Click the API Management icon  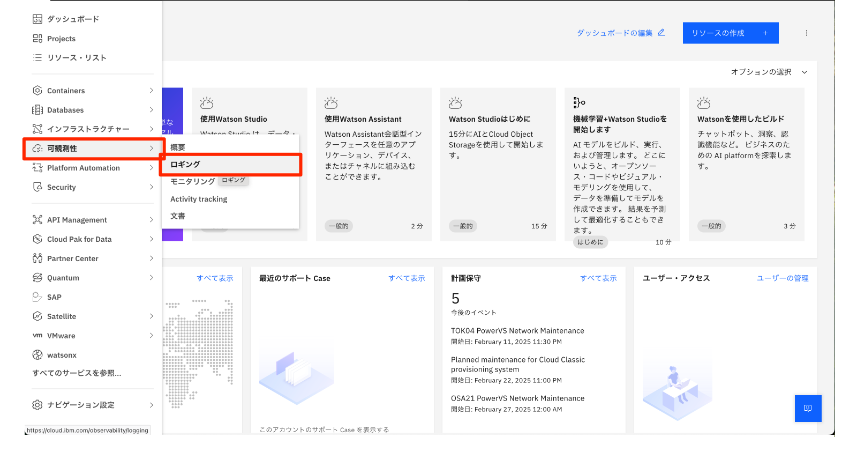(37, 220)
